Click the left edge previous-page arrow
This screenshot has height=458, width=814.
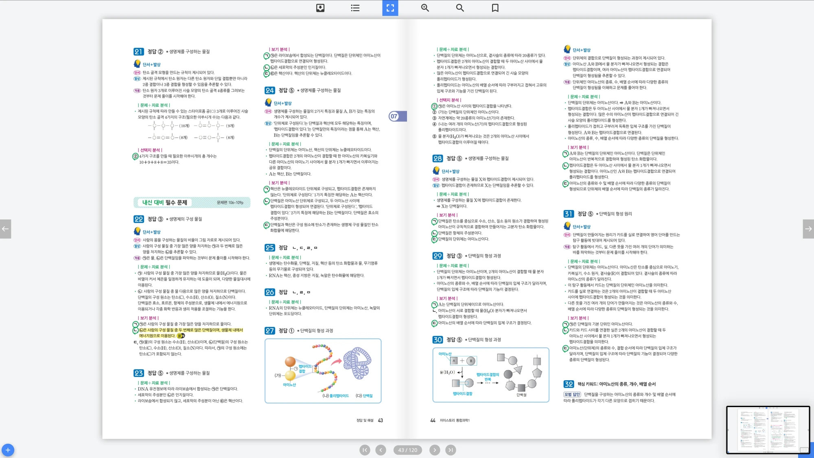(5, 229)
